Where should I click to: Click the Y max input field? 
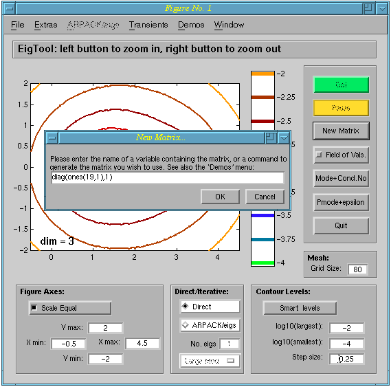(105, 328)
